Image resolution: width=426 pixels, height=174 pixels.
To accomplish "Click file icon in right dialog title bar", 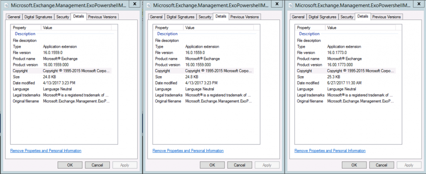I will 291,5.
